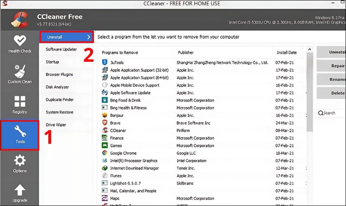Click the Tonek Inc. publisher cell
This screenshot has width=346, height=206.
(186, 168)
